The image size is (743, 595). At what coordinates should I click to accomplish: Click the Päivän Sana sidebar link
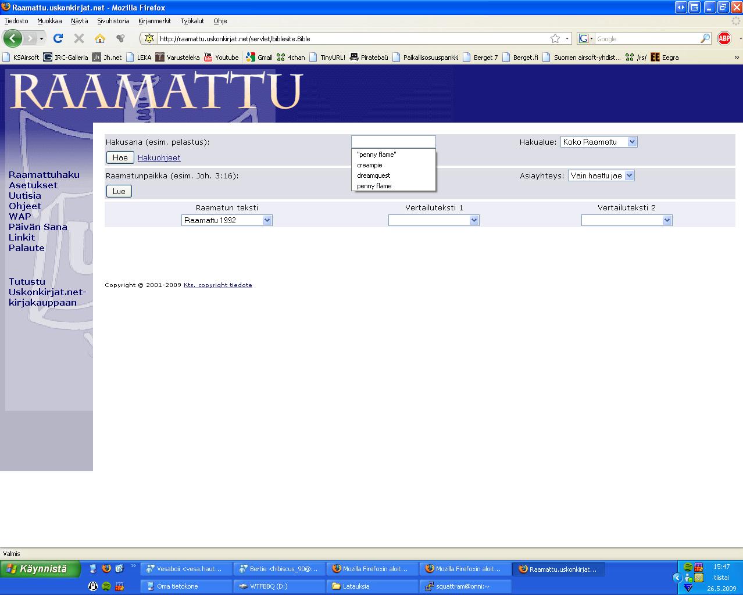(x=38, y=227)
